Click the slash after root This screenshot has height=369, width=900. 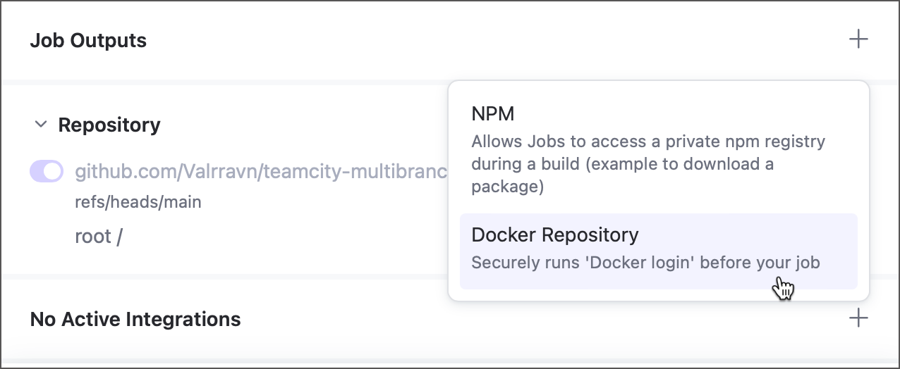(120, 236)
